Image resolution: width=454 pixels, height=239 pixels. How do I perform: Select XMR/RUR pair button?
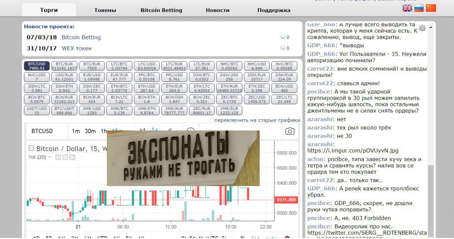pos(174,110)
